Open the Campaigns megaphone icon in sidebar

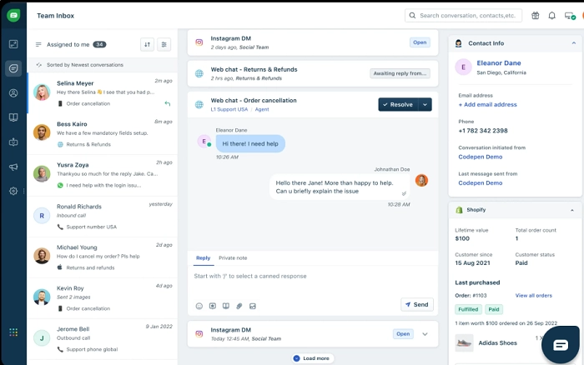(13, 167)
